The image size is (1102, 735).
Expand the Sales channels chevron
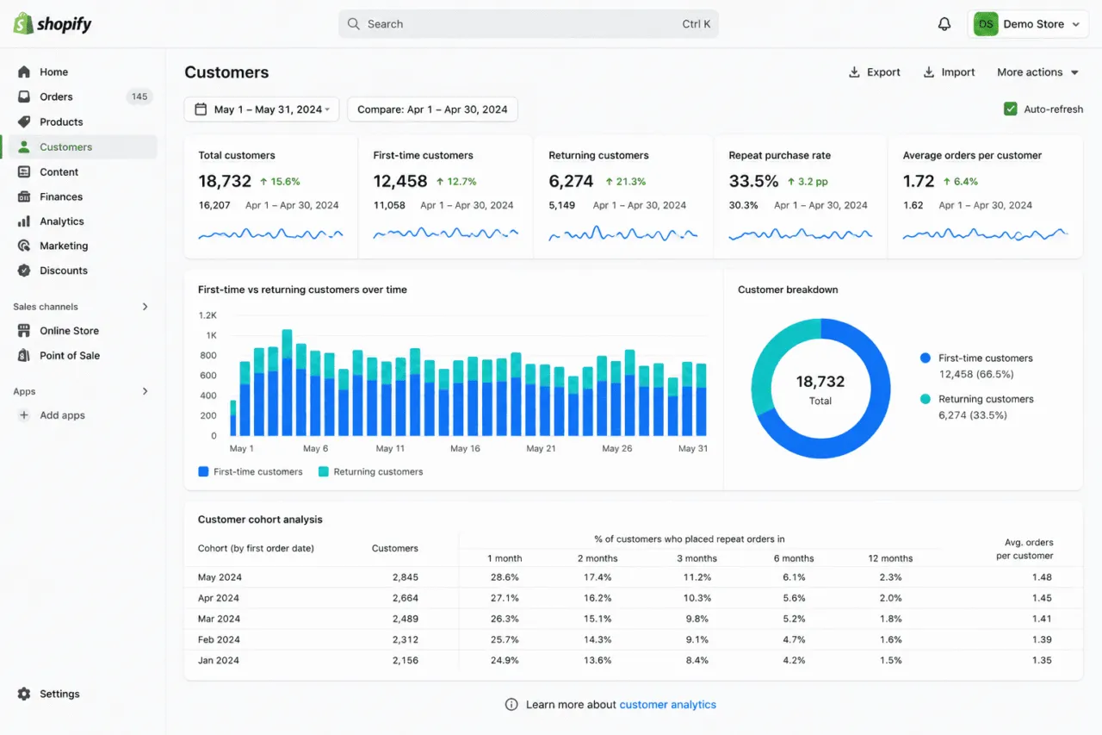click(145, 307)
